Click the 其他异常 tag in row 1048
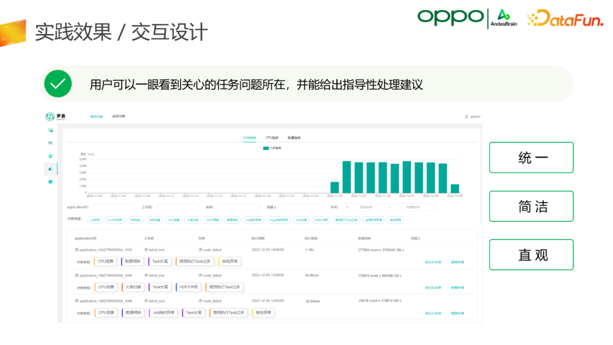613x345 pixels. pos(263,313)
